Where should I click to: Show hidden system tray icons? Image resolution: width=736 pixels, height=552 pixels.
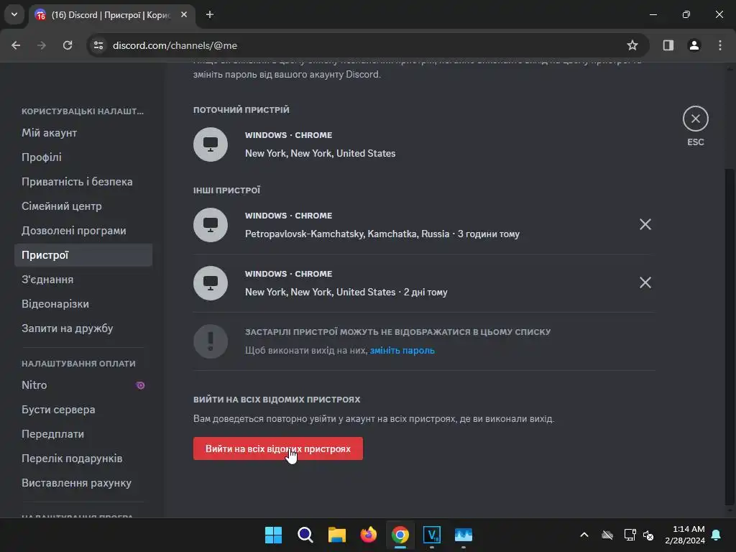[x=584, y=535]
